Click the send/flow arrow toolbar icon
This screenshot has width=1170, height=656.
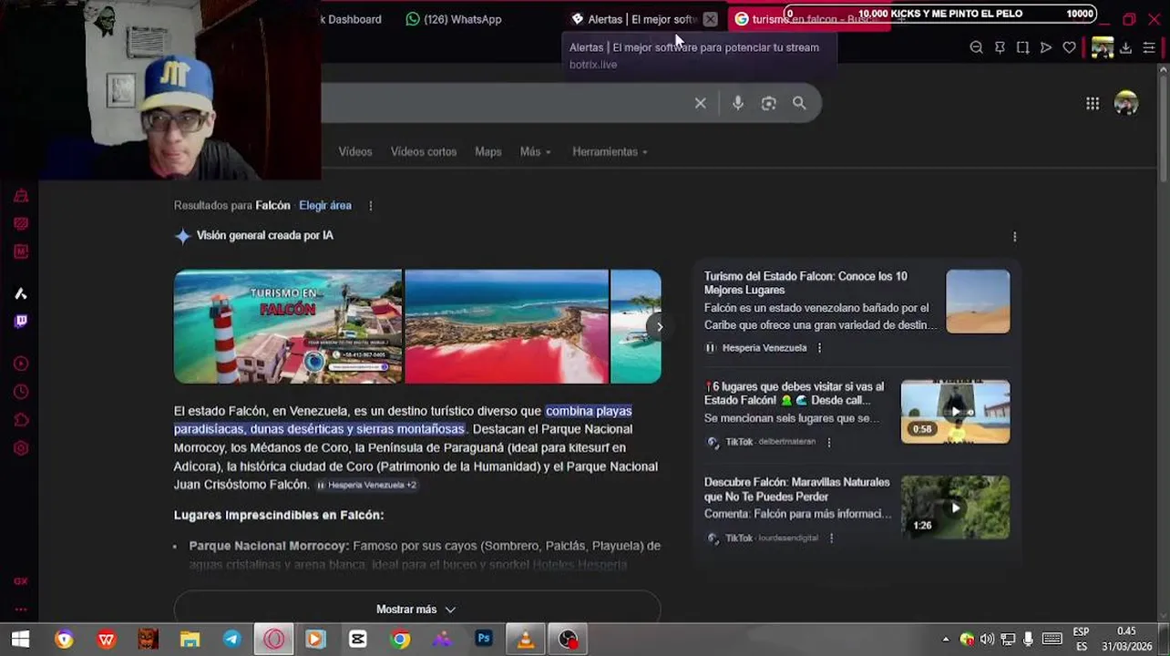pos(1046,47)
